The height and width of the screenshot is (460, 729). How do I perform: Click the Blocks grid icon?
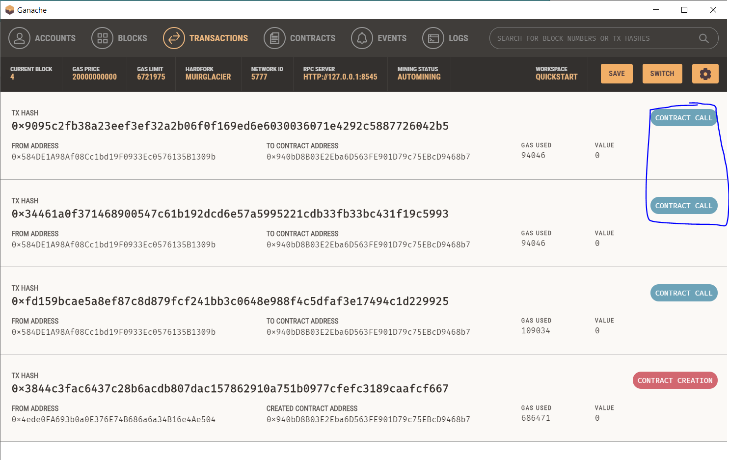(102, 38)
